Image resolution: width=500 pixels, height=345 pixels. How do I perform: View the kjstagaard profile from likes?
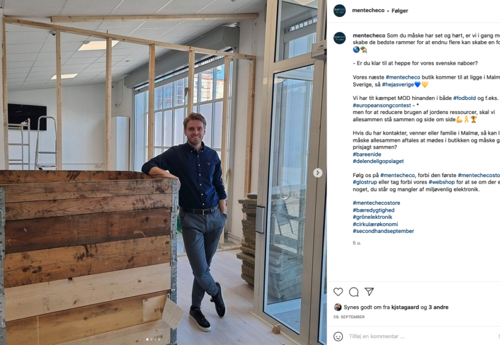tap(405, 307)
